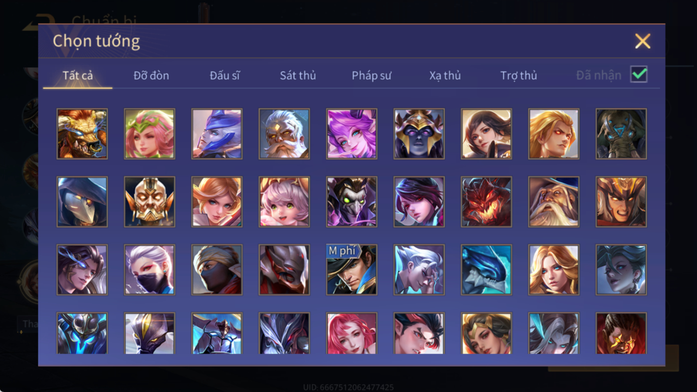
Task: Toggle the 'Đã nhận' checkbox
Action: [x=639, y=74]
